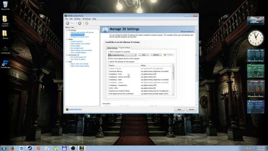This screenshot has width=268, height=151.
Task: Click the weather gadget at top right
Action: [x=256, y=21]
